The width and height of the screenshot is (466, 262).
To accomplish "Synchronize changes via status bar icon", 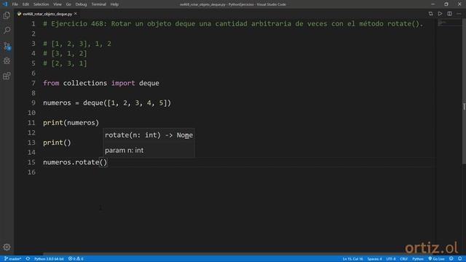I will click(x=28, y=259).
